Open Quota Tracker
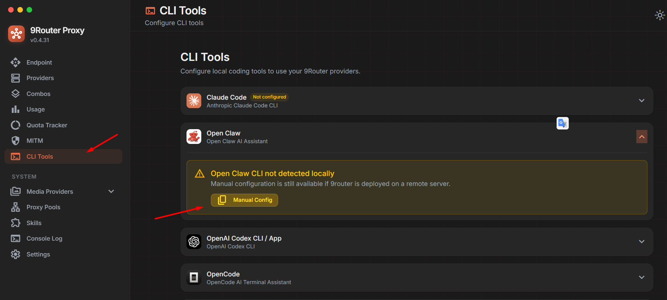Viewport: 667px width, 300px height. (63, 125)
